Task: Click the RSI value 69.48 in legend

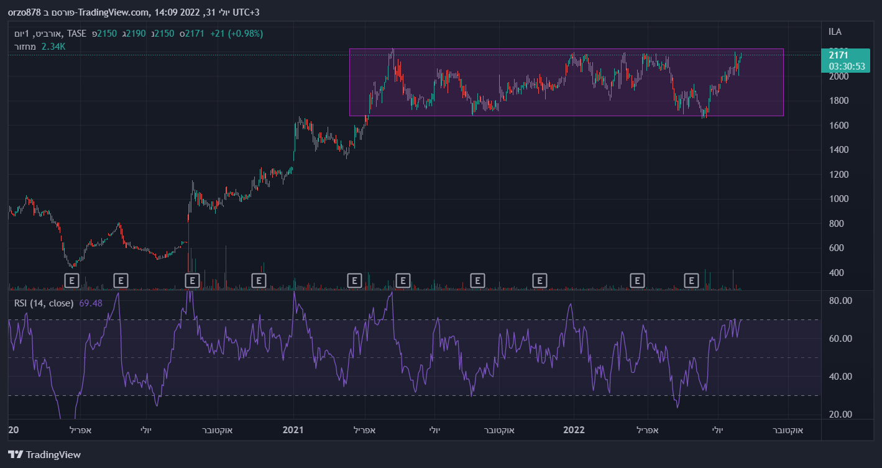Action: [x=91, y=303]
